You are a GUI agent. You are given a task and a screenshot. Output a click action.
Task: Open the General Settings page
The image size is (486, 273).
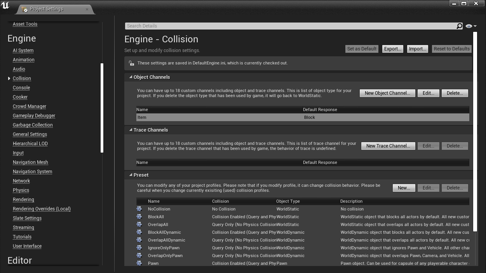30,134
